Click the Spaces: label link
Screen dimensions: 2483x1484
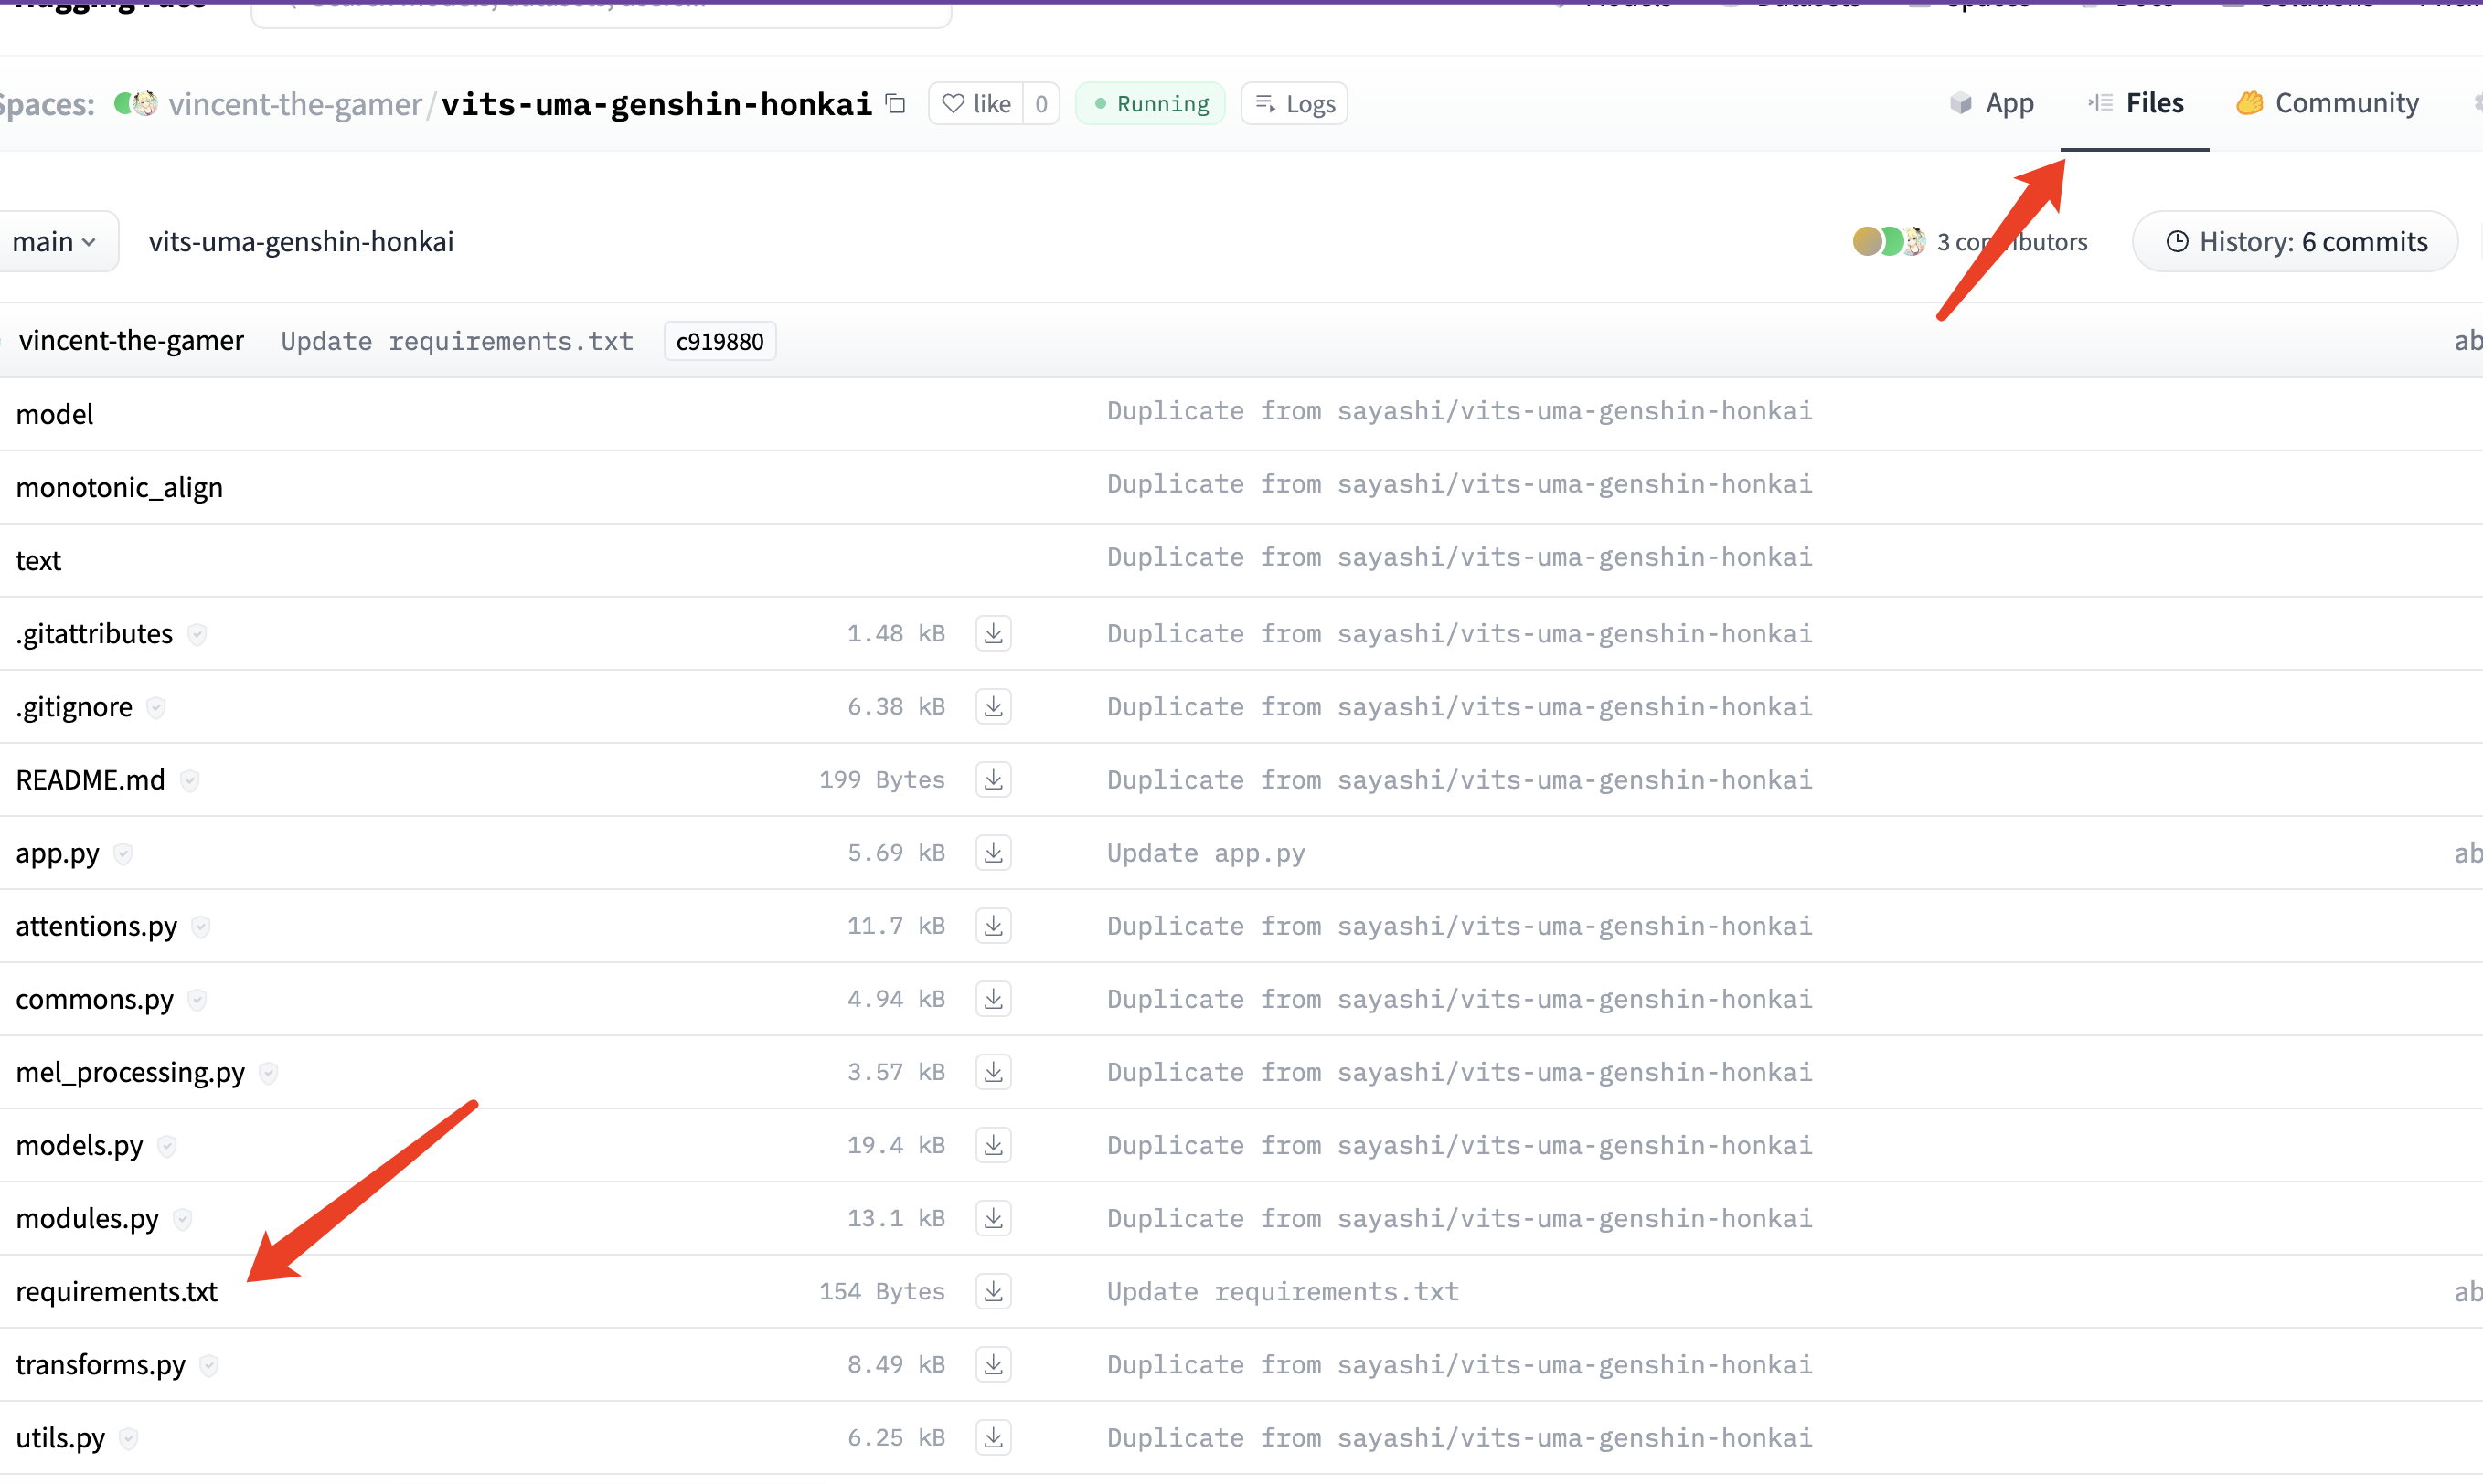pos(47,104)
